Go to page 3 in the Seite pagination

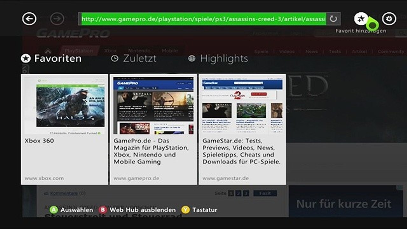click(x=246, y=193)
